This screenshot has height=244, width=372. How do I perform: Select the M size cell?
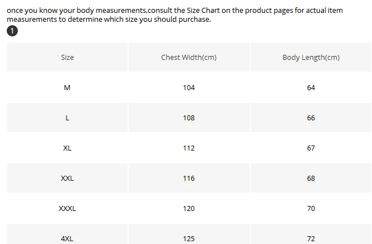coord(67,88)
